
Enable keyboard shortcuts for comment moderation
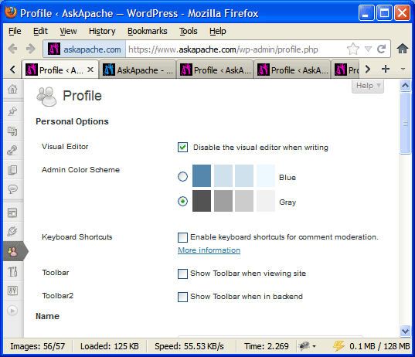[182, 237]
